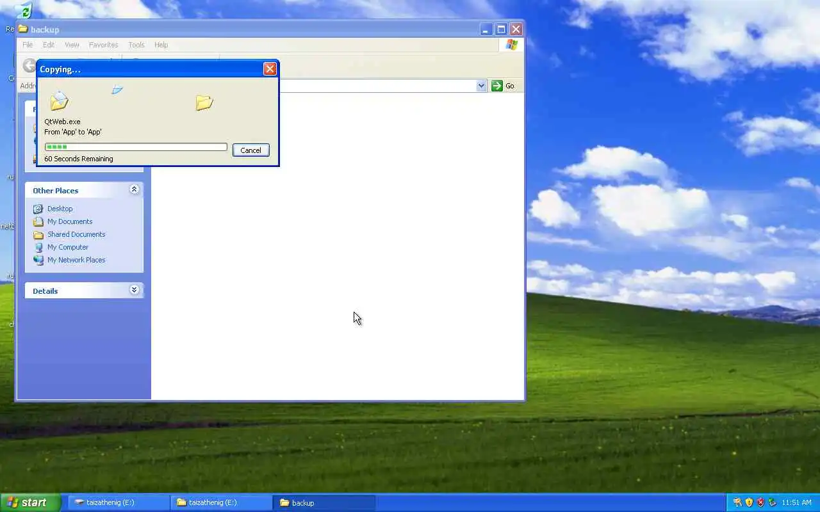Click the address bar input field
The height and width of the screenshot is (512, 820).
click(x=378, y=86)
